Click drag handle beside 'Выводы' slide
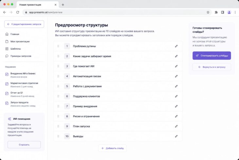The image size is (239, 160). (58, 136)
